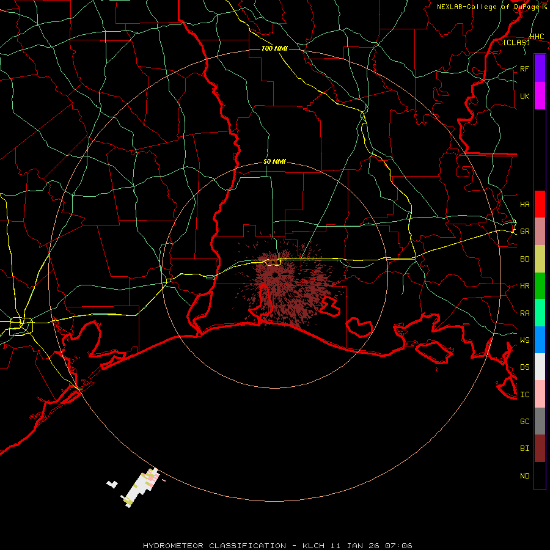Click the Hydrometeor Classification KLCH title text
This screenshot has height=550, width=550.
[x=277, y=546]
